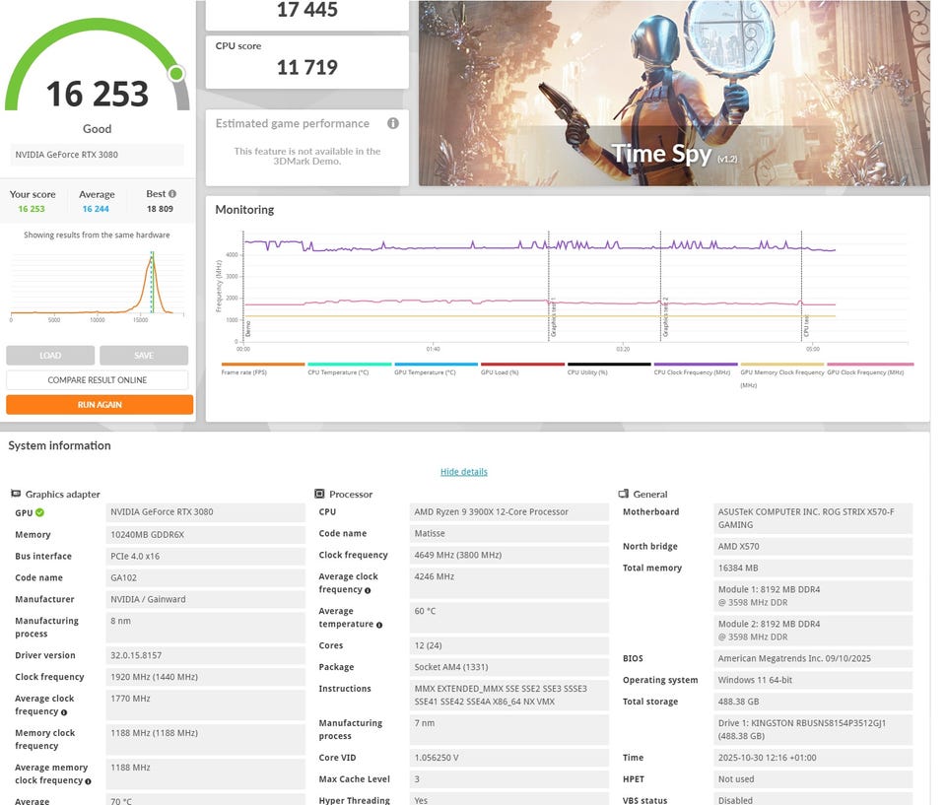The image size is (946, 805).
Task: Click the info icon beside Estimated game performance
Action: pos(393,123)
